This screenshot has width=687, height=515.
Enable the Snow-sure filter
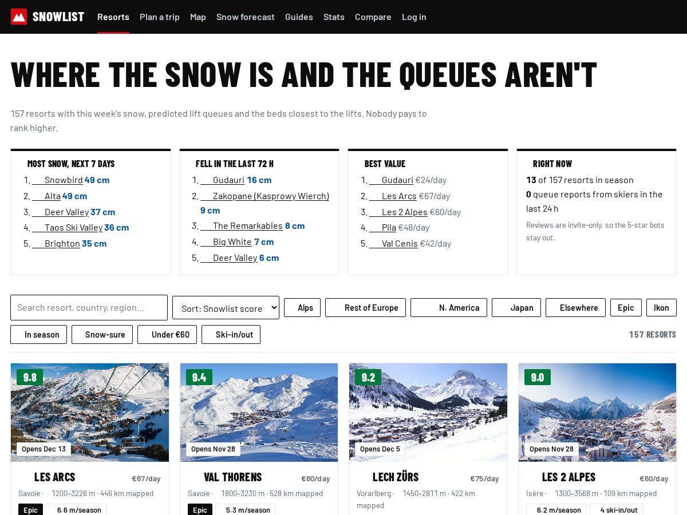coord(102,335)
